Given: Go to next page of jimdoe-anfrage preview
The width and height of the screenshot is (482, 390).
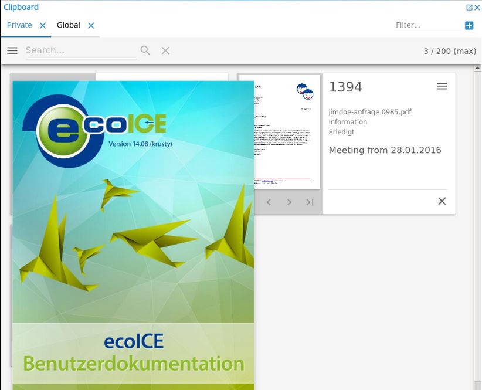Looking at the screenshot, I should pyautogui.click(x=289, y=202).
